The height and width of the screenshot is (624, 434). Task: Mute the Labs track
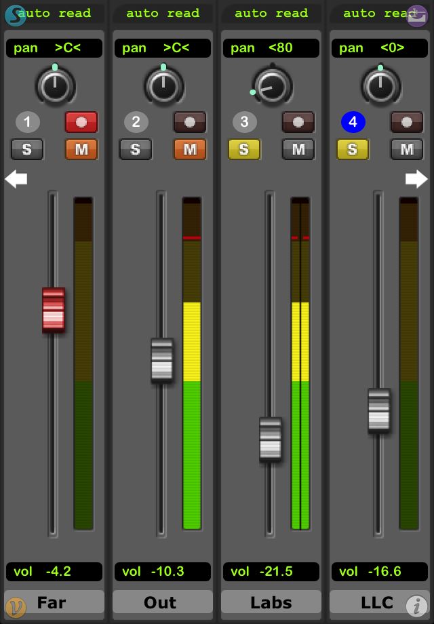click(298, 149)
